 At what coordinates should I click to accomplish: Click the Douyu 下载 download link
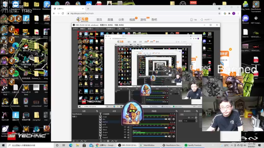193,20
